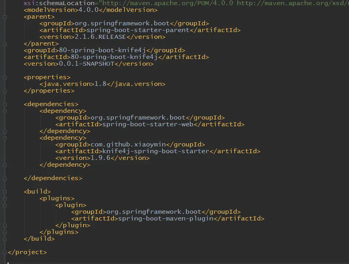Click the spring-boot-starter-parent artifactId text
Screen dimensions: 349x264
pyautogui.click(x=138, y=30)
